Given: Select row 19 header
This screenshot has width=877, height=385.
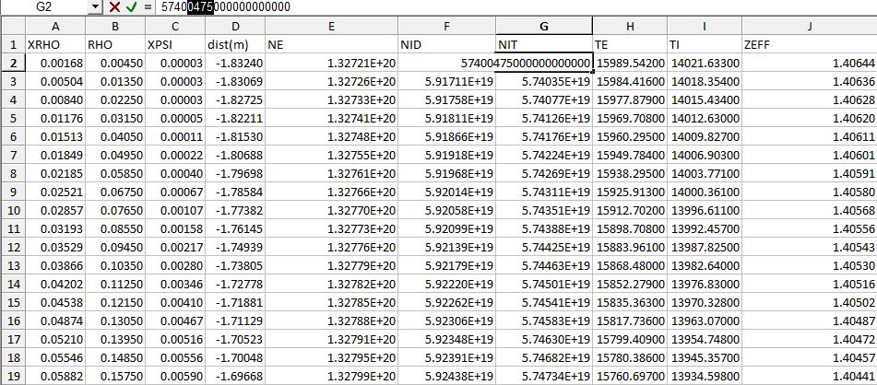Looking at the screenshot, I should tap(13, 376).
